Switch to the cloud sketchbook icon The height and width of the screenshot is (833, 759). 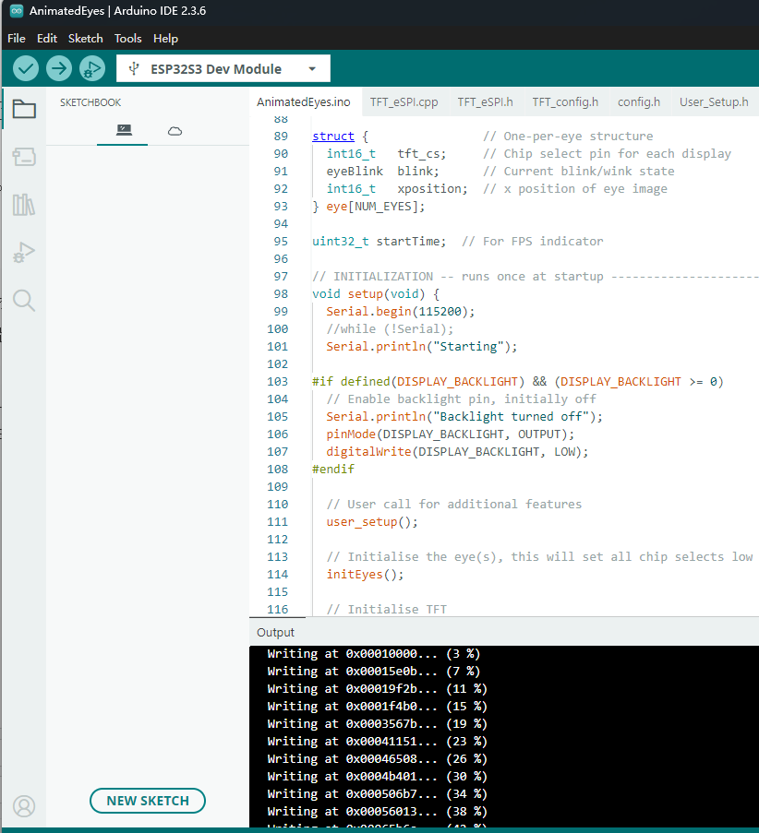(175, 131)
